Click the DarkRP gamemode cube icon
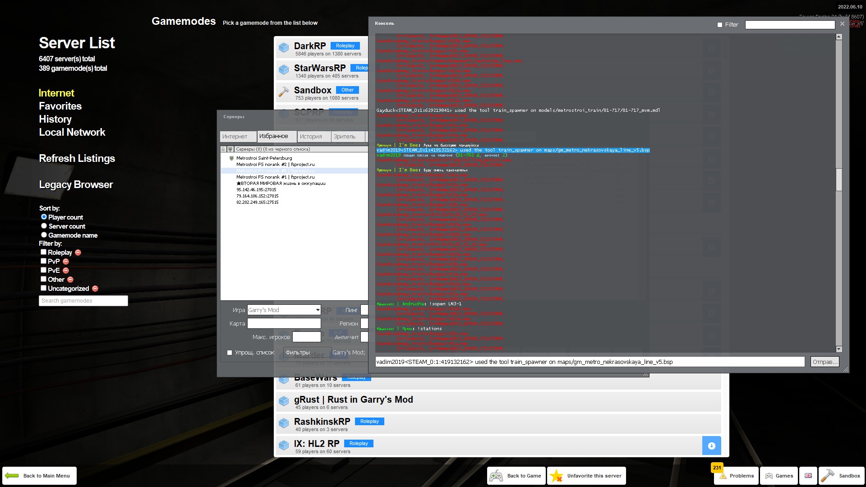The width and height of the screenshot is (866, 487). (284, 48)
